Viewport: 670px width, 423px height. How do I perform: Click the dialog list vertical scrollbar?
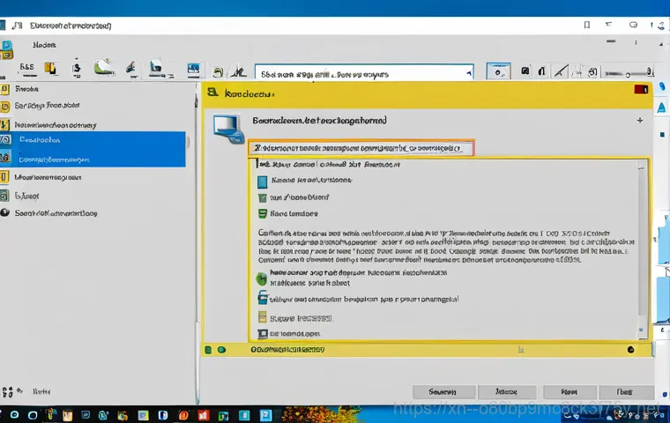pos(642,243)
